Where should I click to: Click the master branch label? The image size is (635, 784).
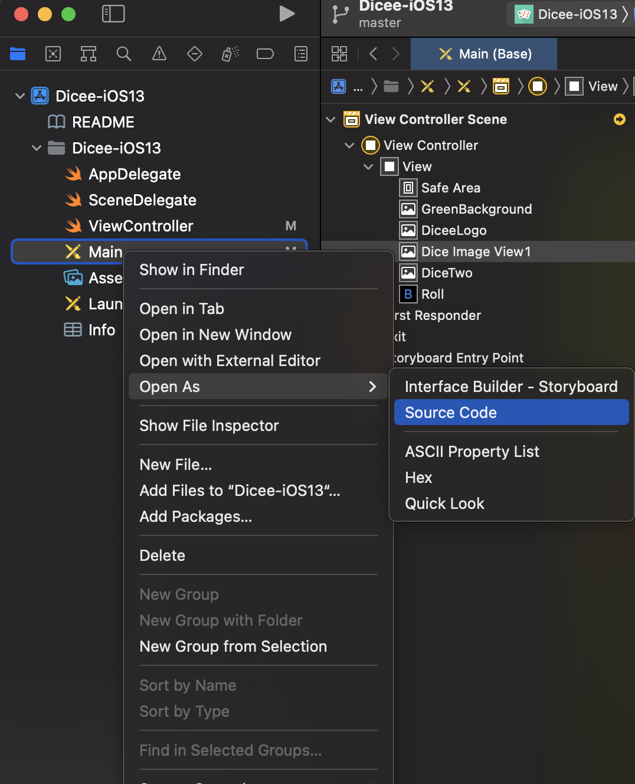tap(380, 23)
